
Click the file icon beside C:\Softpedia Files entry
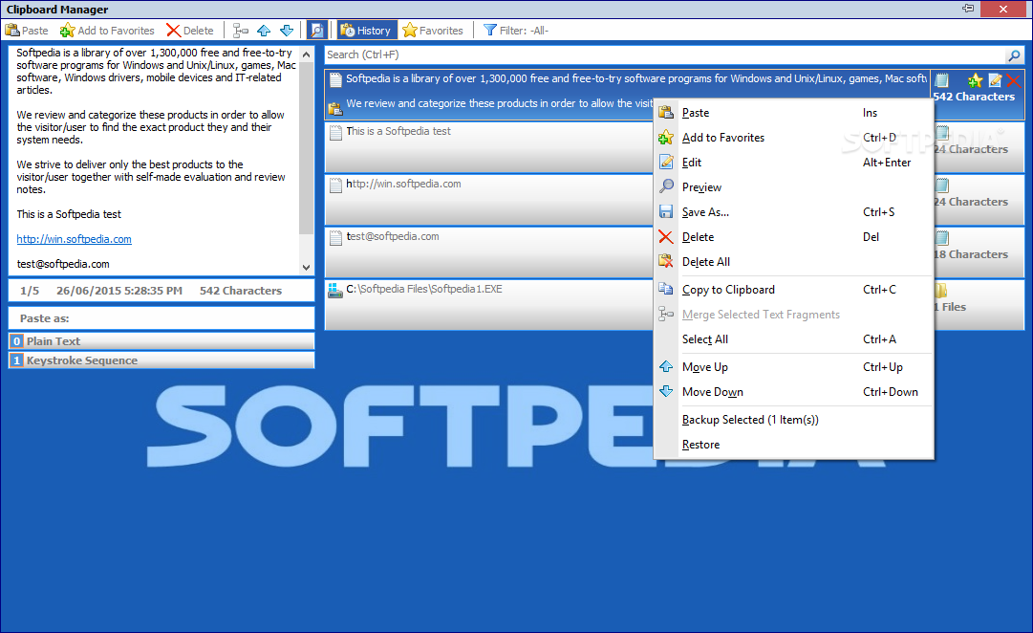point(335,290)
